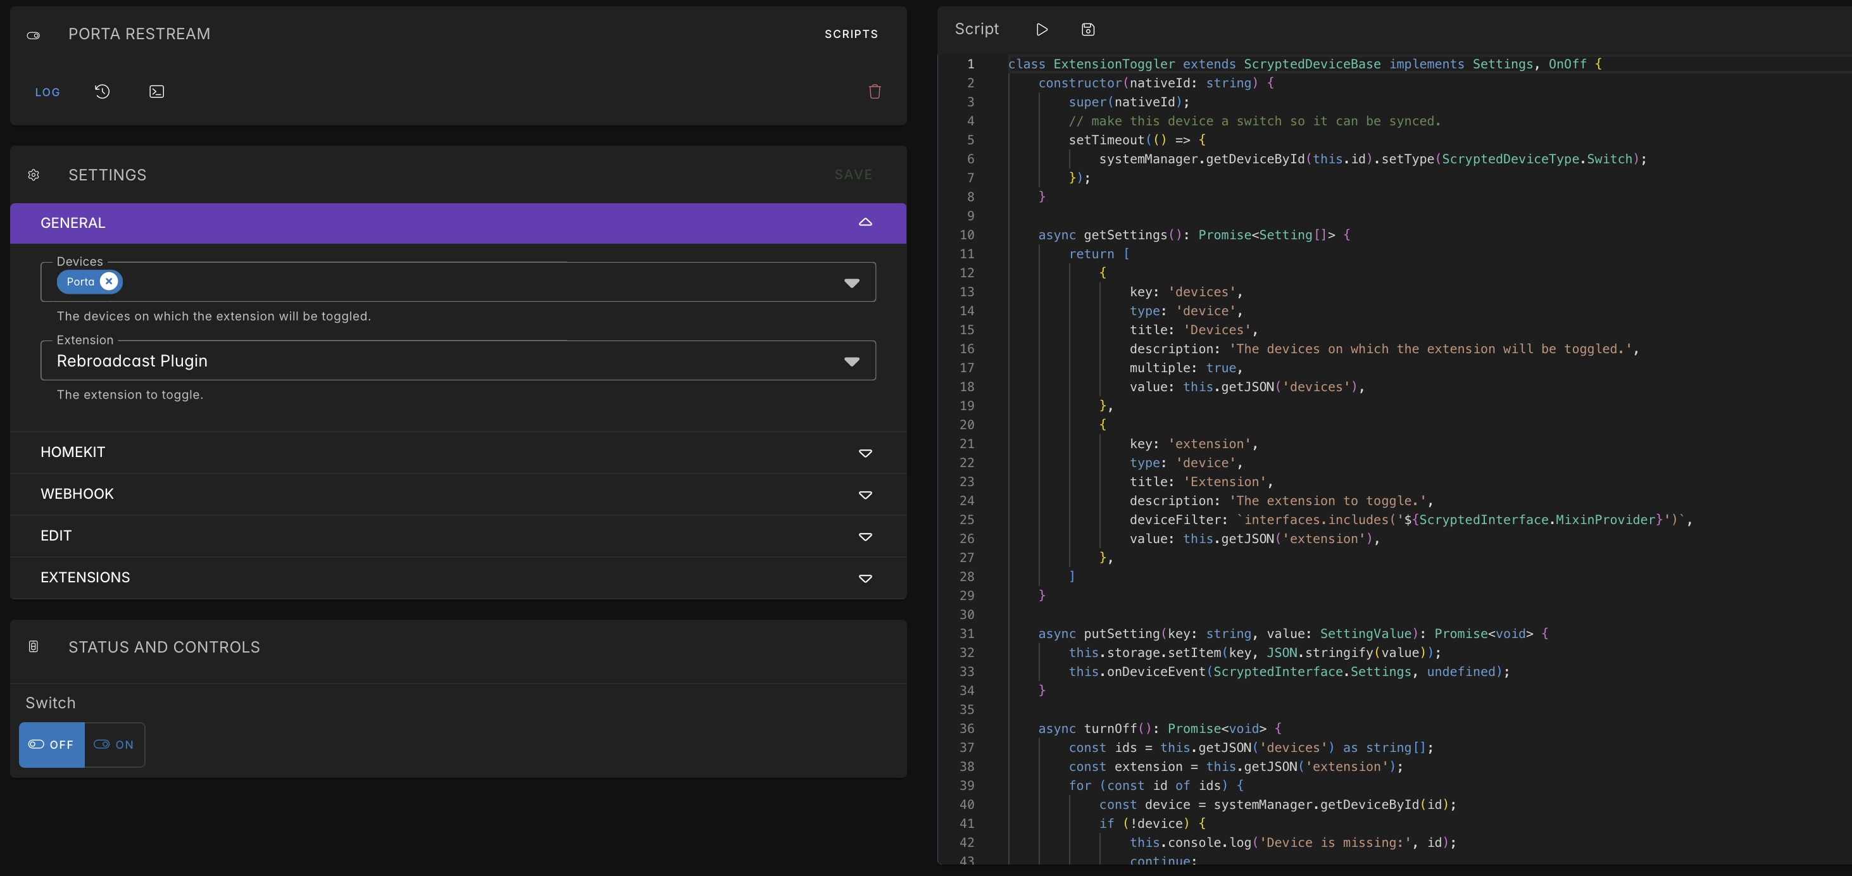Click the SCRIPTS link
This screenshot has width=1852, height=876.
[851, 34]
